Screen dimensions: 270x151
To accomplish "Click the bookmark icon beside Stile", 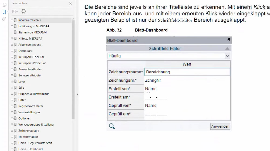I will [15, 88].
